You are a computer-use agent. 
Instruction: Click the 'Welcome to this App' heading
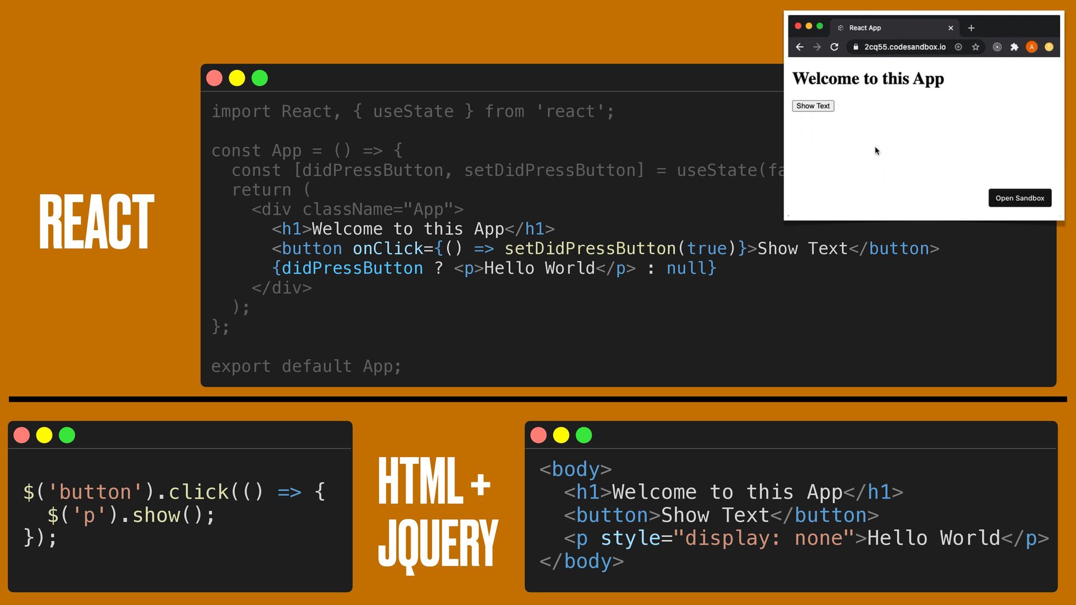pos(868,78)
